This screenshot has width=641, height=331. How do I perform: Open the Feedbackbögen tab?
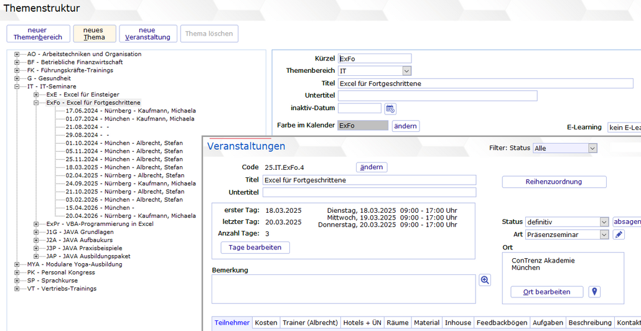click(502, 323)
